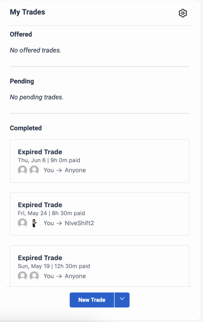This screenshot has height=322, width=203.
Task: Expand the New Trade dropdown arrow
Action: pos(122,300)
